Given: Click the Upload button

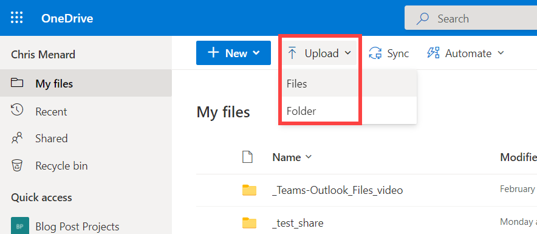Looking at the screenshot, I should 319,53.
